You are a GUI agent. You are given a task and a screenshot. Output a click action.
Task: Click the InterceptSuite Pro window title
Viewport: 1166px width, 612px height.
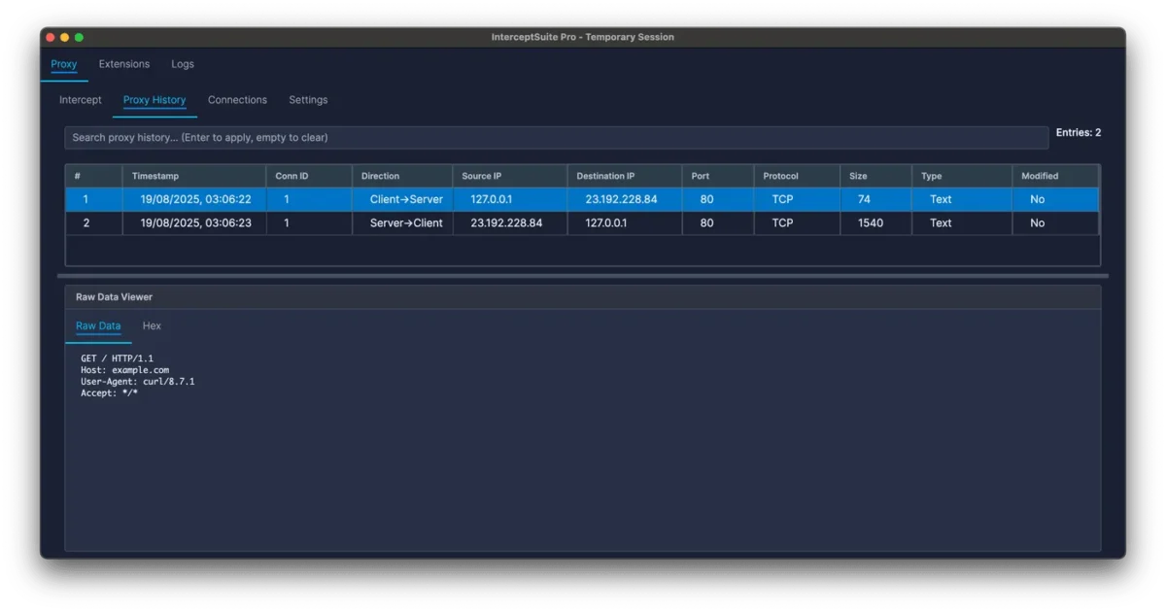pyautogui.click(x=583, y=37)
